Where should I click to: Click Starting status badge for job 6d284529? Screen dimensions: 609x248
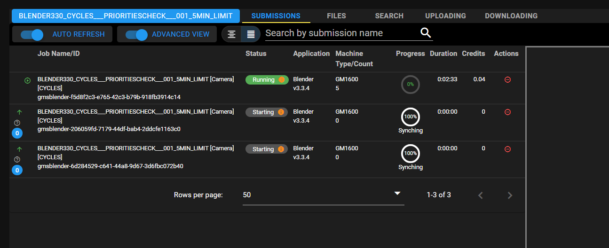click(x=267, y=149)
